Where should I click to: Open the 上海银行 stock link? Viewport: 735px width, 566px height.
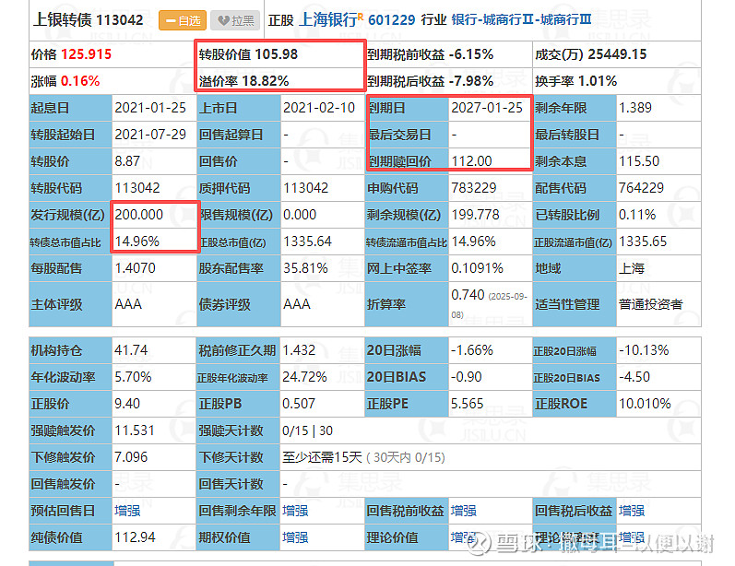(326, 18)
